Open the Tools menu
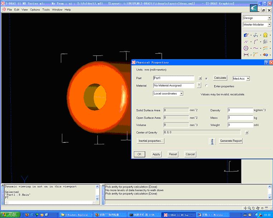The width and height of the screenshot is (273, 218). click(x=46, y=10)
